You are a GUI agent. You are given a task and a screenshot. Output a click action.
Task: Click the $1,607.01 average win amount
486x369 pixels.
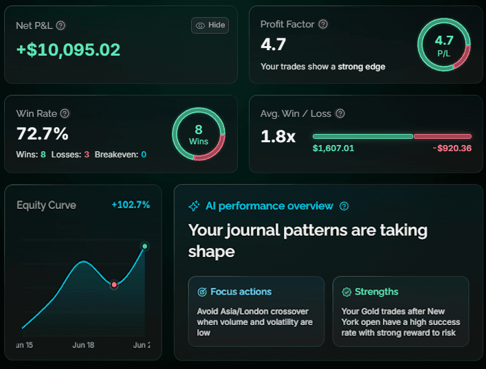[x=333, y=148]
